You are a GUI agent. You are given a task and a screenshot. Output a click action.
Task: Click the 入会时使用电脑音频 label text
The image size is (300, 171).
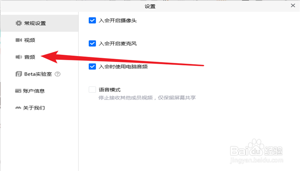(123, 67)
